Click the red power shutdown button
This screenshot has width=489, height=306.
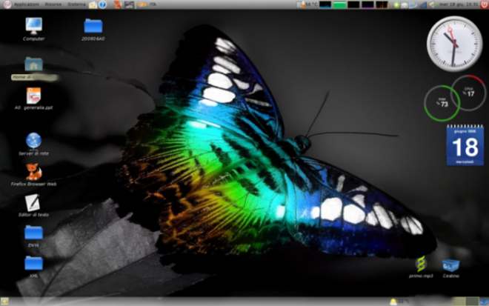(485, 4)
